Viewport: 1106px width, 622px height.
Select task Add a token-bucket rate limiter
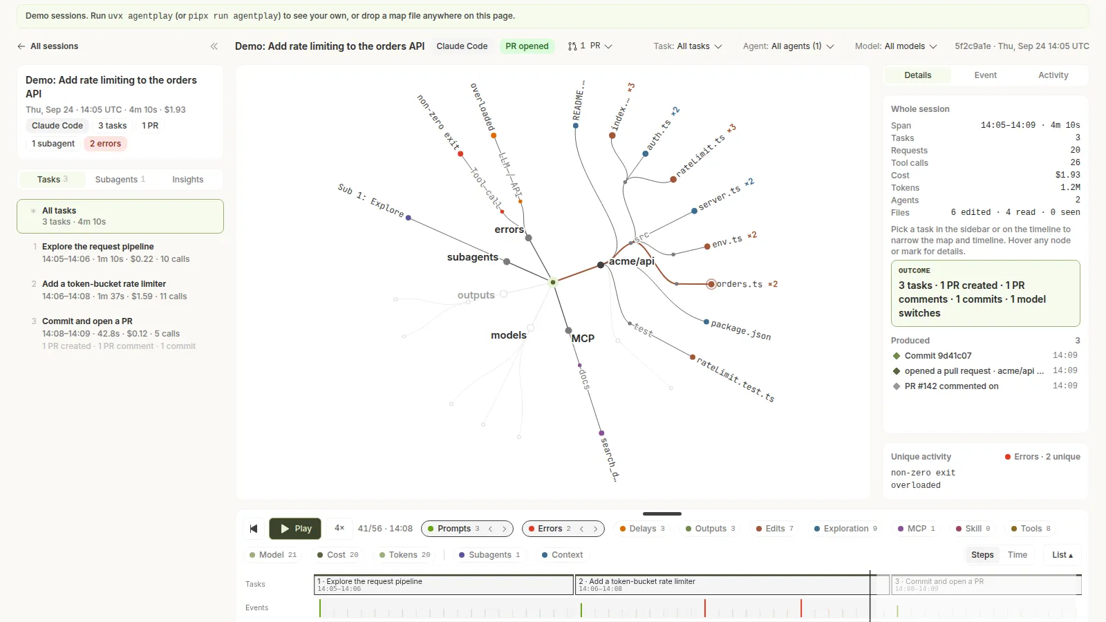click(x=120, y=290)
